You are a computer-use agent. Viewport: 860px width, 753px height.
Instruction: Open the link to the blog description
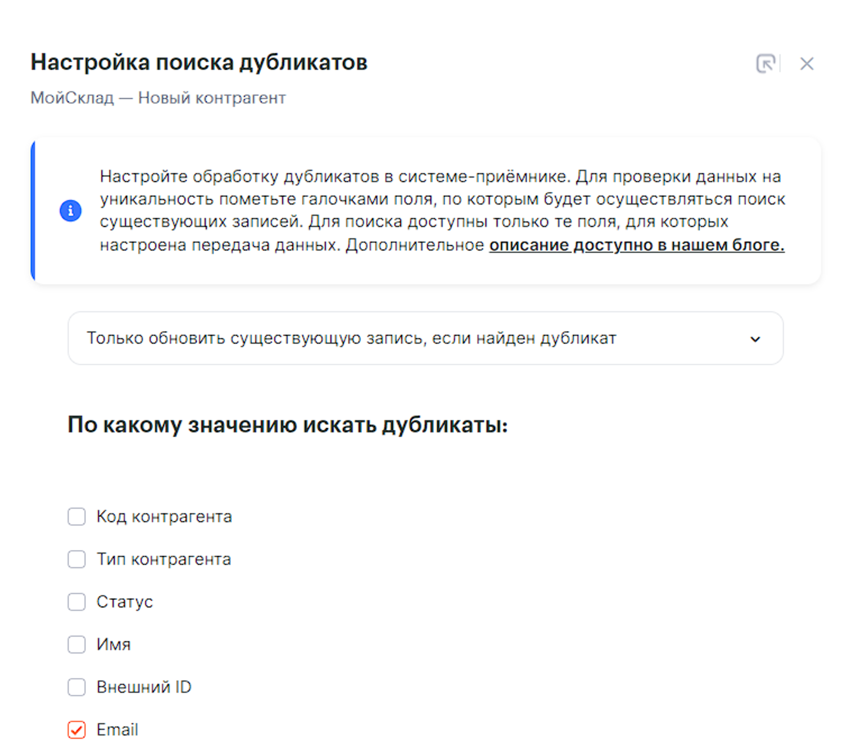point(636,245)
